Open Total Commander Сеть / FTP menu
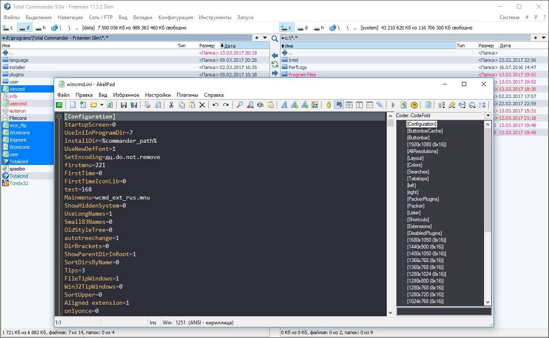 [x=101, y=17]
